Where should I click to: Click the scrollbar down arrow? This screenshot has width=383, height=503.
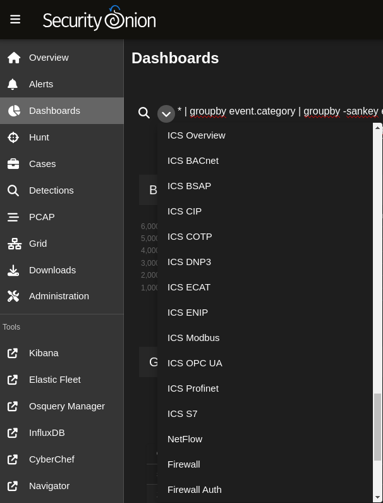point(377,498)
